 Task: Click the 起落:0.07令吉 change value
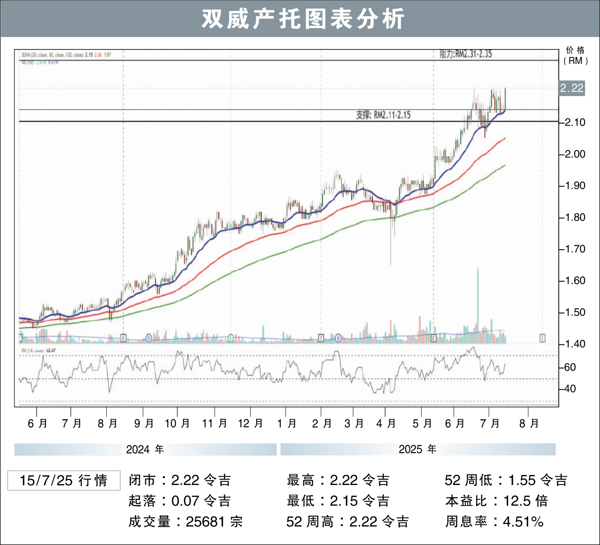coord(180,501)
